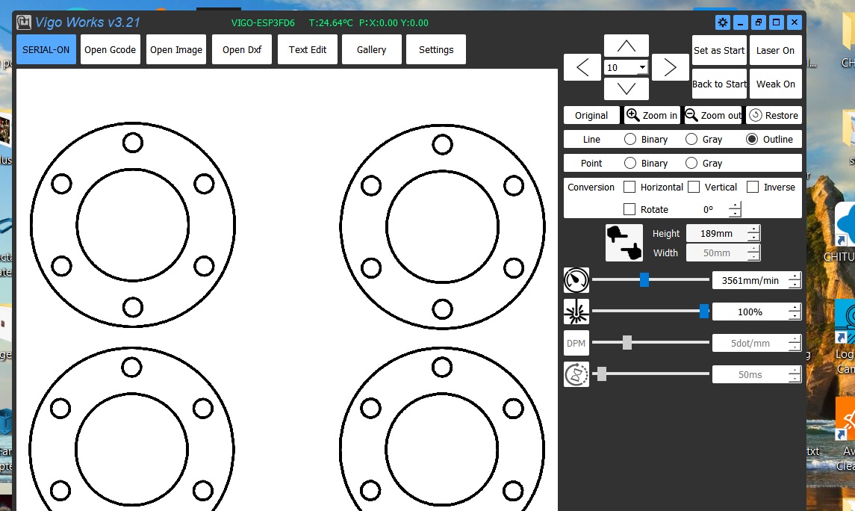
Task: Enable Inverse conversion checkbox
Action: (753, 187)
